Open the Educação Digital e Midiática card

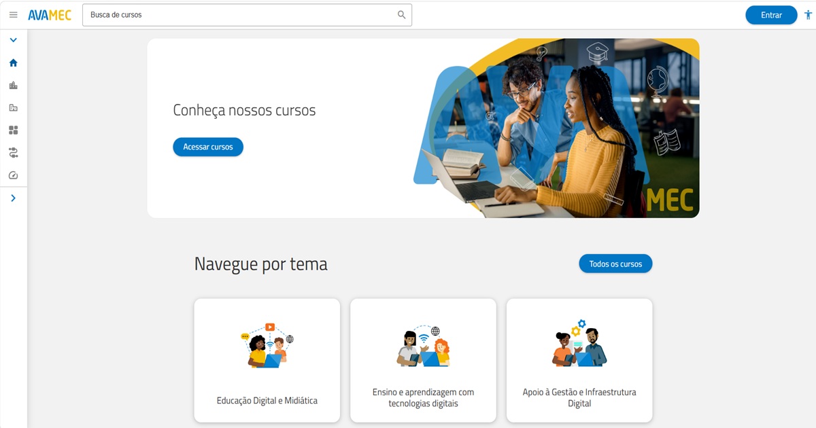point(267,361)
